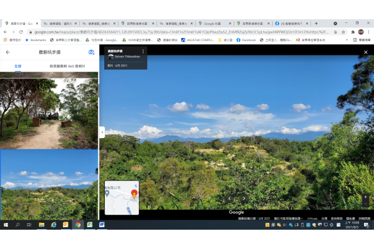Zoom out using the minus button
Screen dimensions: 374x249
pyautogui.click(x=365, y=204)
